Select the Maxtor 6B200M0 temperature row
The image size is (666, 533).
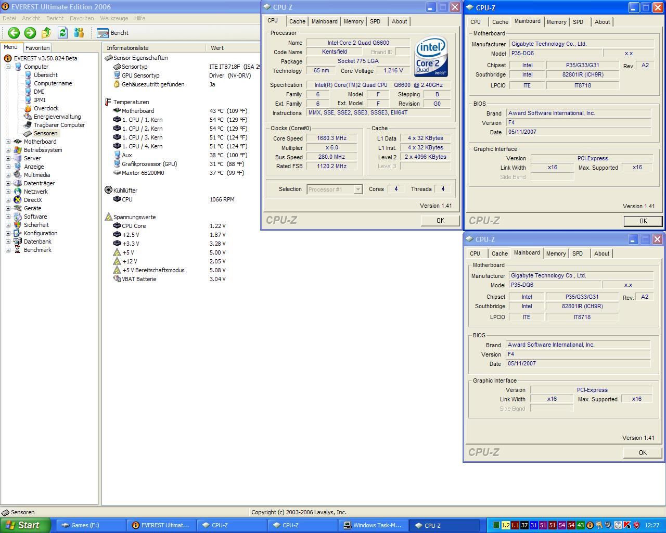181,173
